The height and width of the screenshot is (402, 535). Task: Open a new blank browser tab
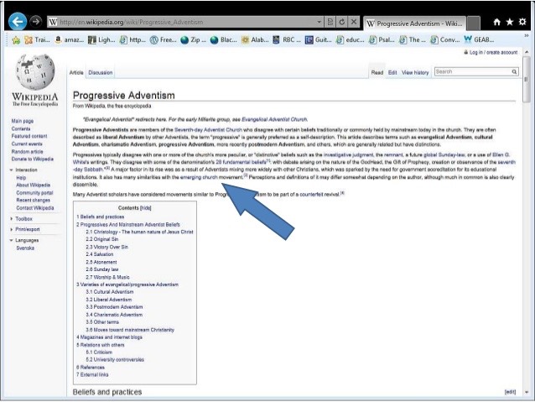pos(473,23)
